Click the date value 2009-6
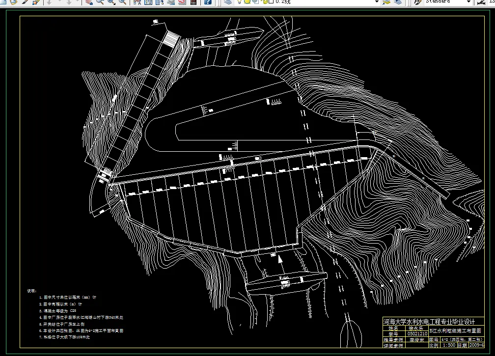The width and height of the screenshot is (495, 356). click(477, 345)
